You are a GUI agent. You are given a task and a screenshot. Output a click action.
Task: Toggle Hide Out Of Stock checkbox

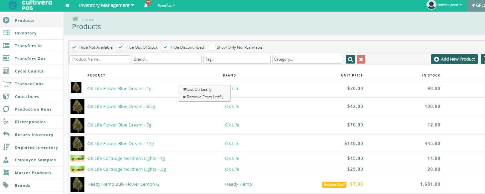click(121, 47)
